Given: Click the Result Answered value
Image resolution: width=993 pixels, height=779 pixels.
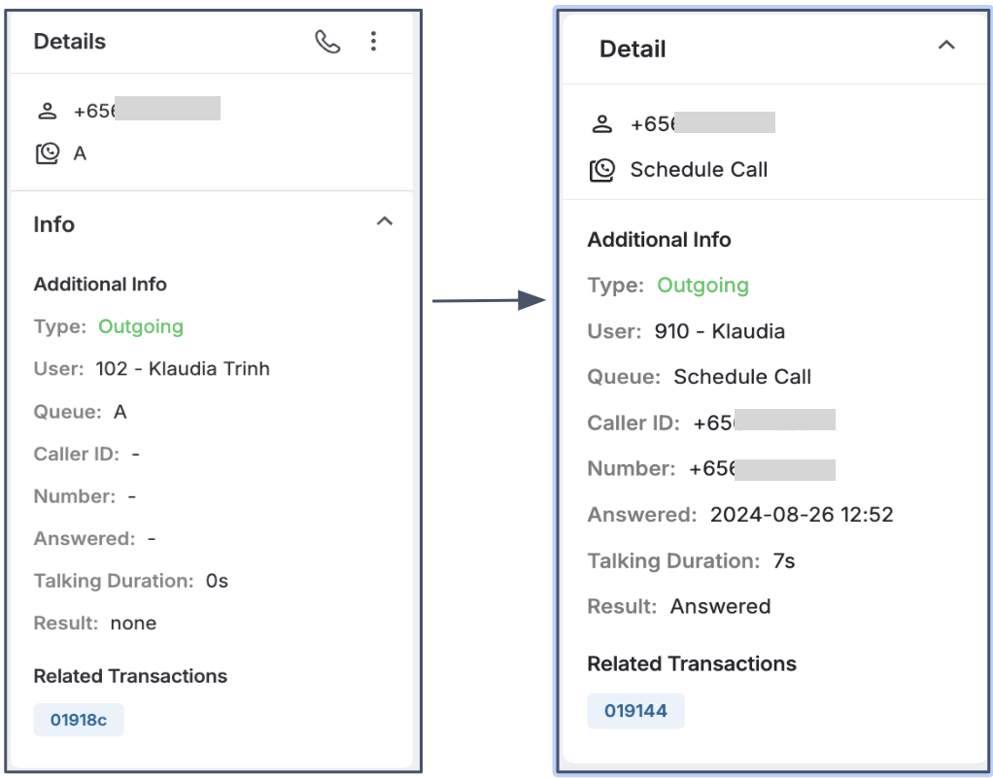Looking at the screenshot, I should coord(721,606).
